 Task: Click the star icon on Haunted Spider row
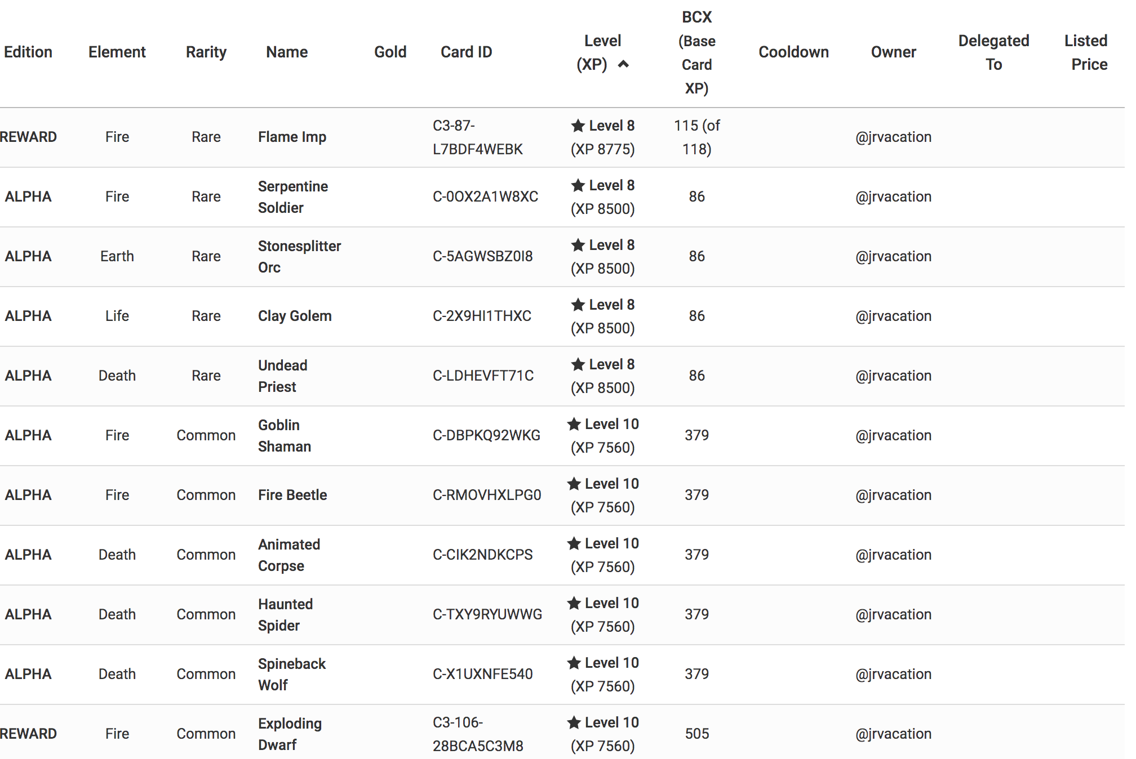pyautogui.click(x=574, y=603)
